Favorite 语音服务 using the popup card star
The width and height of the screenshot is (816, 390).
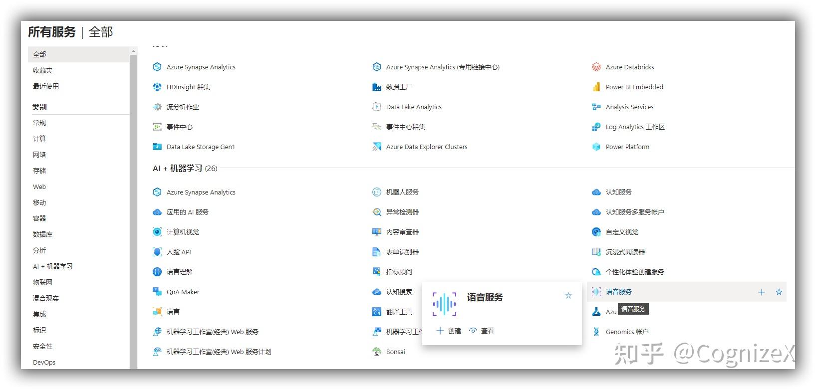tap(568, 296)
